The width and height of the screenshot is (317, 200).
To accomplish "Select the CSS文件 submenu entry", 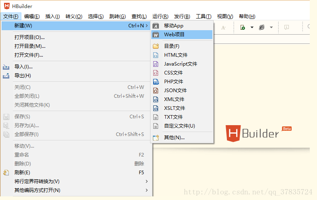I will [182, 73].
